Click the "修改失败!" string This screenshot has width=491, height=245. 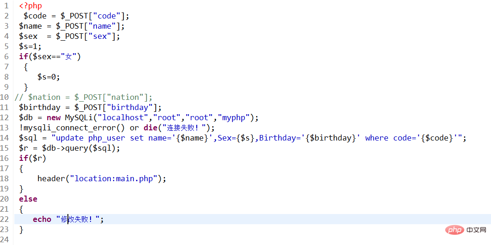(78, 219)
